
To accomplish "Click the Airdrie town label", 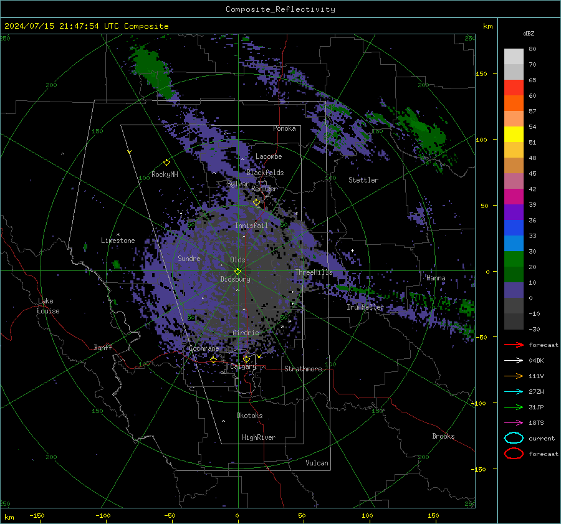I will pyautogui.click(x=246, y=333).
